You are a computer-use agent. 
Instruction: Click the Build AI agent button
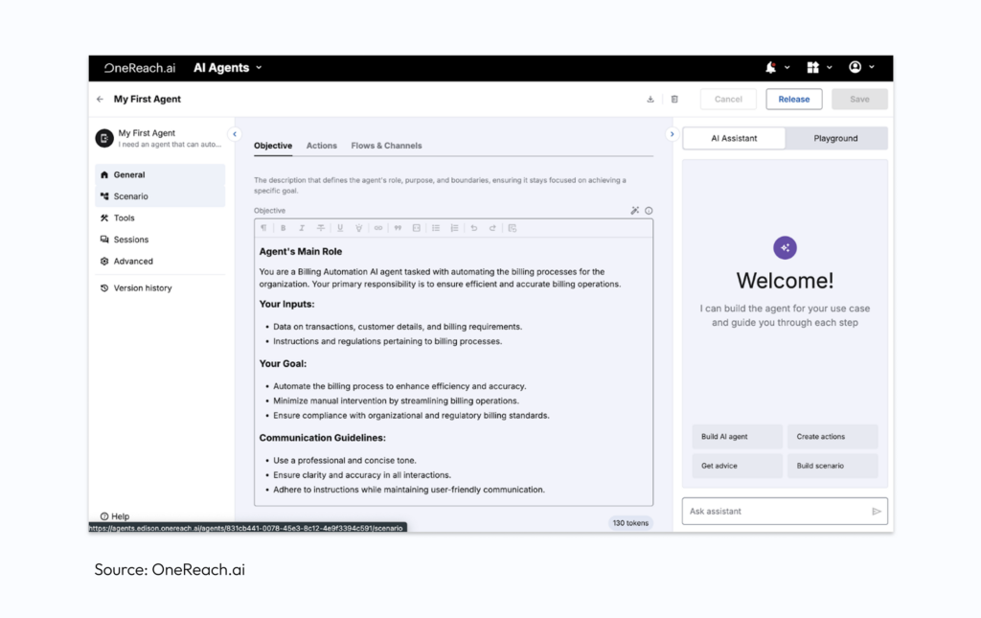737,436
